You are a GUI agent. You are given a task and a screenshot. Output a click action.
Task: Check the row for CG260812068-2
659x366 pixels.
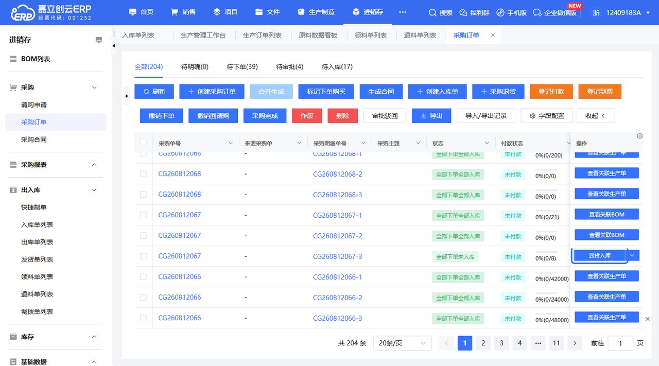pyautogui.click(x=143, y=174)
